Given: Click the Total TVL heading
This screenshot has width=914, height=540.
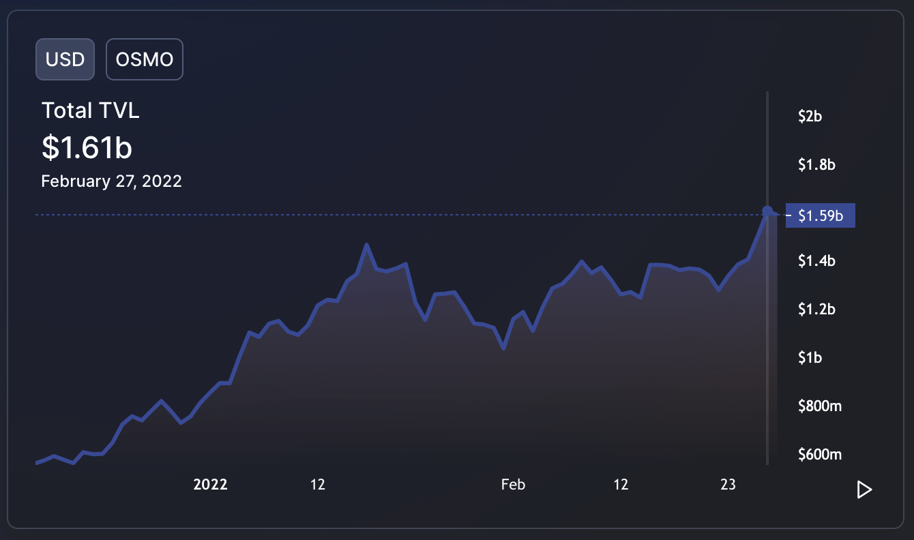Looking at the screenshot, I should (91, 110).
